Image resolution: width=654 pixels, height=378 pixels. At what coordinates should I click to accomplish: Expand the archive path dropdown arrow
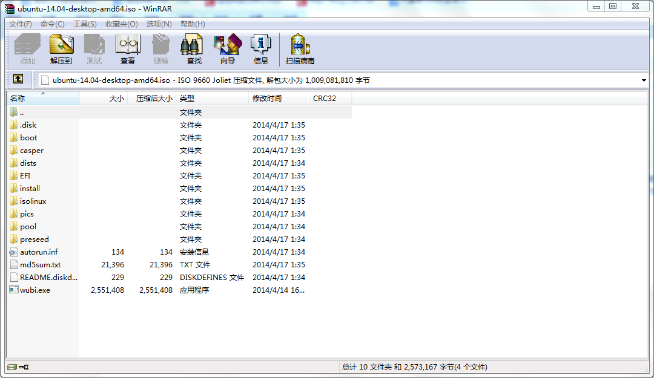644,80
